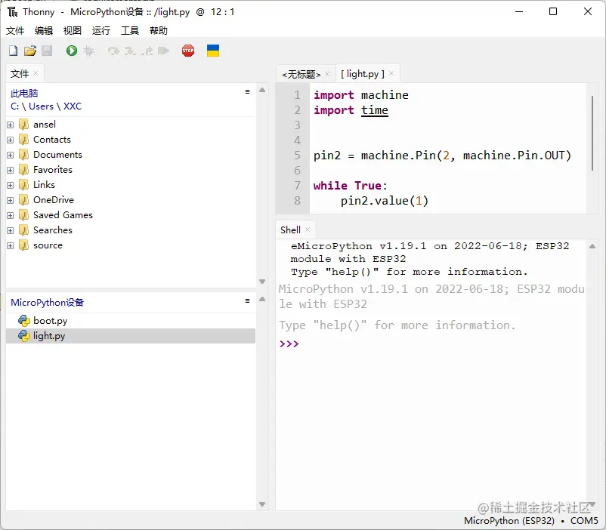Close the <无标题> editor tab

tap(327, 74)
